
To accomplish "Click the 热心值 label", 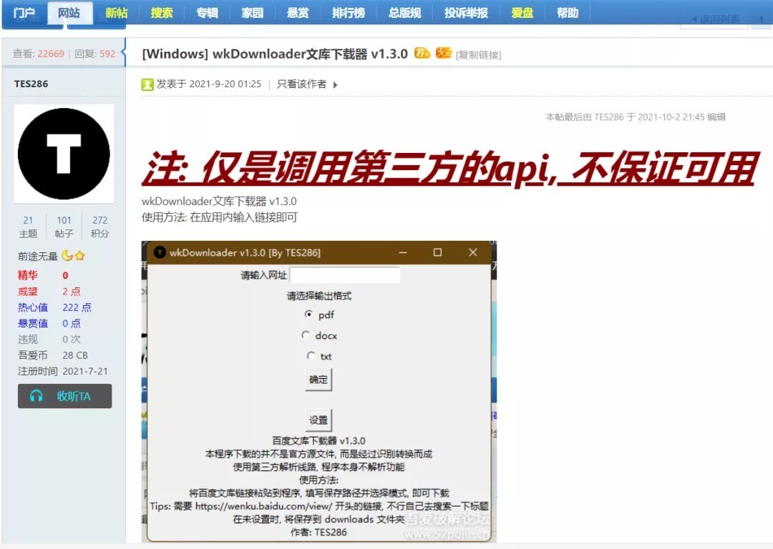I will [33, 307].
